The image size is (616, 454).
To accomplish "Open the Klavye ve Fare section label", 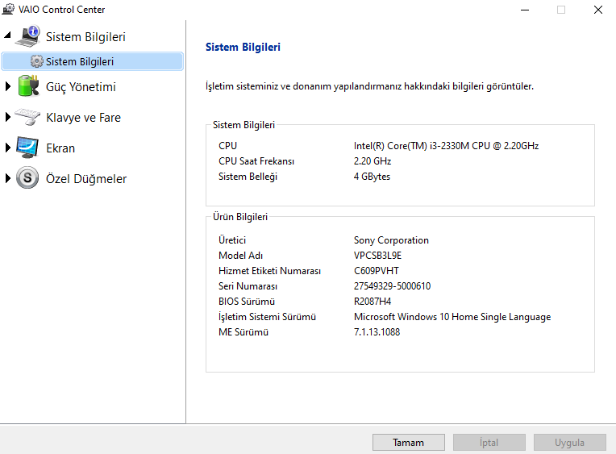I will click(x=83, y=118).
